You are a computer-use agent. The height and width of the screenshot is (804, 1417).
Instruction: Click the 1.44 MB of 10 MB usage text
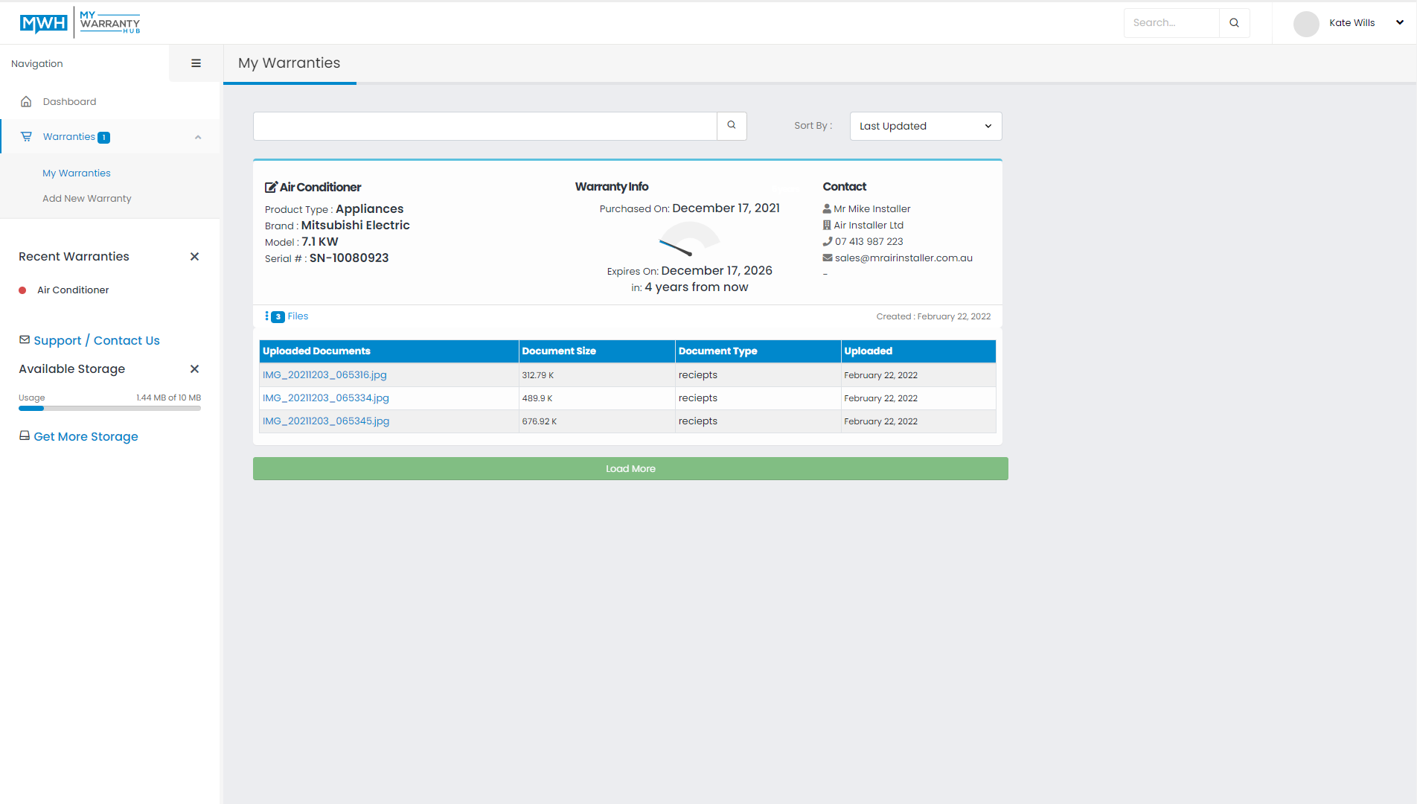168,398
